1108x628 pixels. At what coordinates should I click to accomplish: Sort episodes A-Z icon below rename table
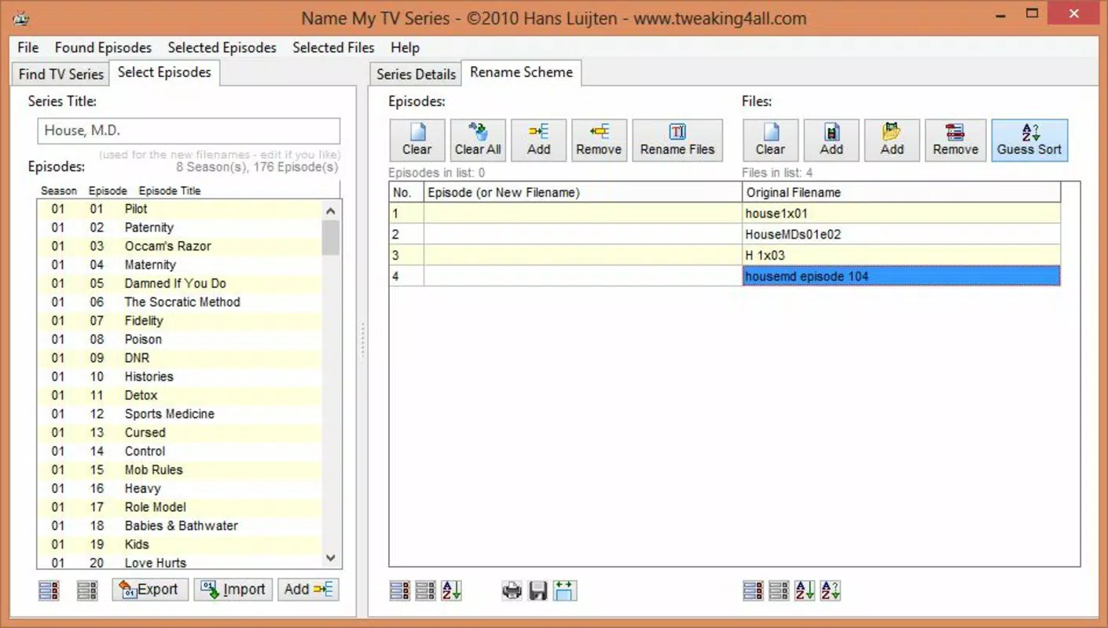coord(451,590)
